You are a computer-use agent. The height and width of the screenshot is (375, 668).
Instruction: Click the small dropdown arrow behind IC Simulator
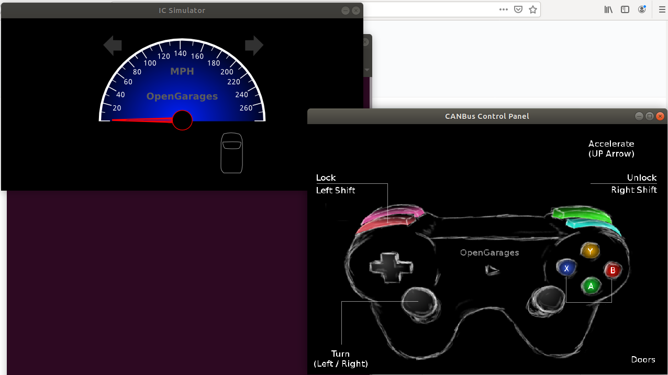tap(367, 70)
